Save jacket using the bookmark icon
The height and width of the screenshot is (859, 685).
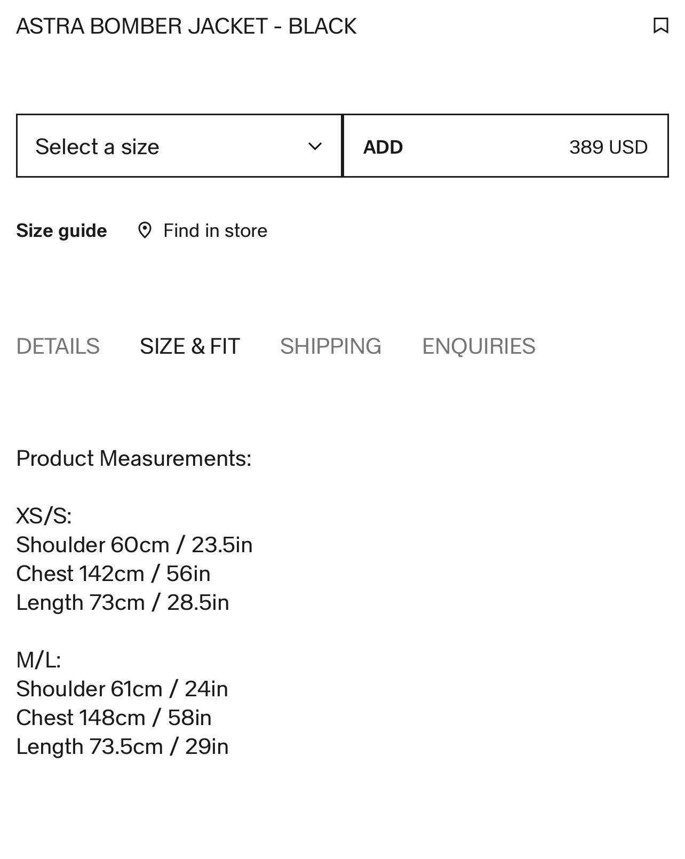coord(660,26)
